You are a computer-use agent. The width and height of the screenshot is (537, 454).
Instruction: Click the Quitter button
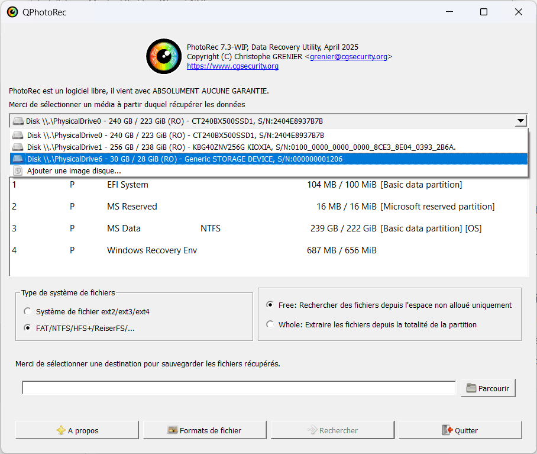coord(460,430)
